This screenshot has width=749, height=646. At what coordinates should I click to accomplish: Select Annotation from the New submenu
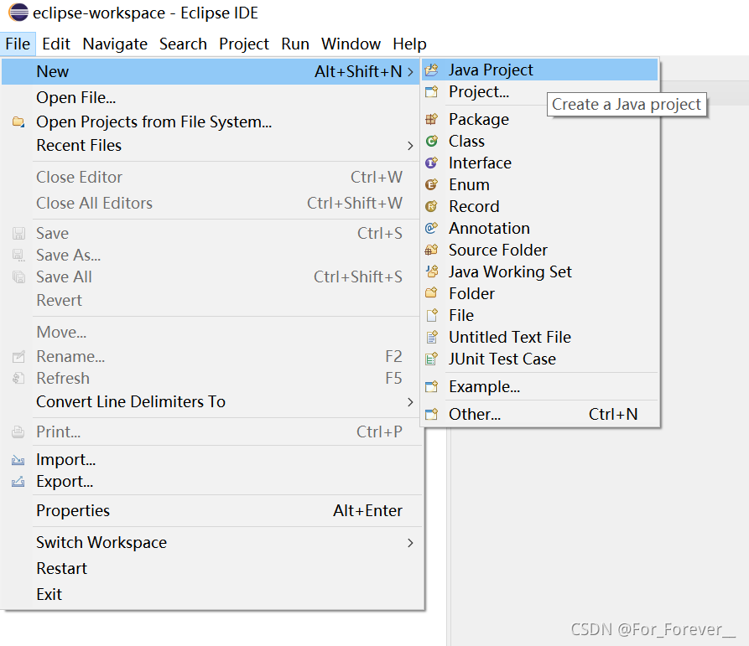(540, 228)
